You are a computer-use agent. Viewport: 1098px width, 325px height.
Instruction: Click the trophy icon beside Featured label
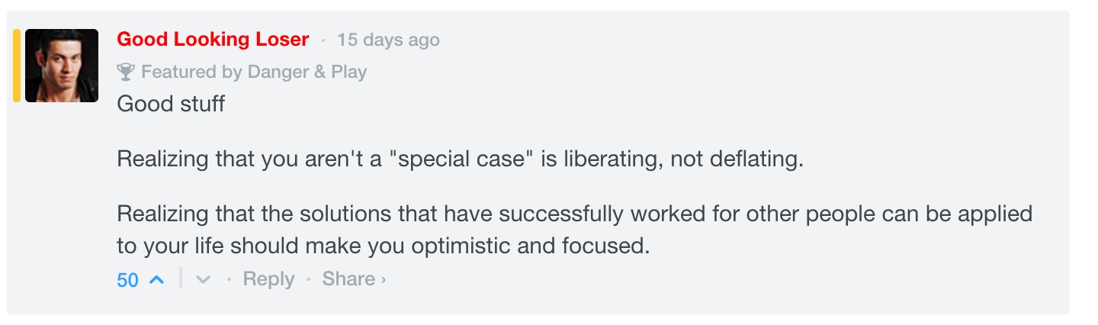pyautogui.click(x=126, y=72)
